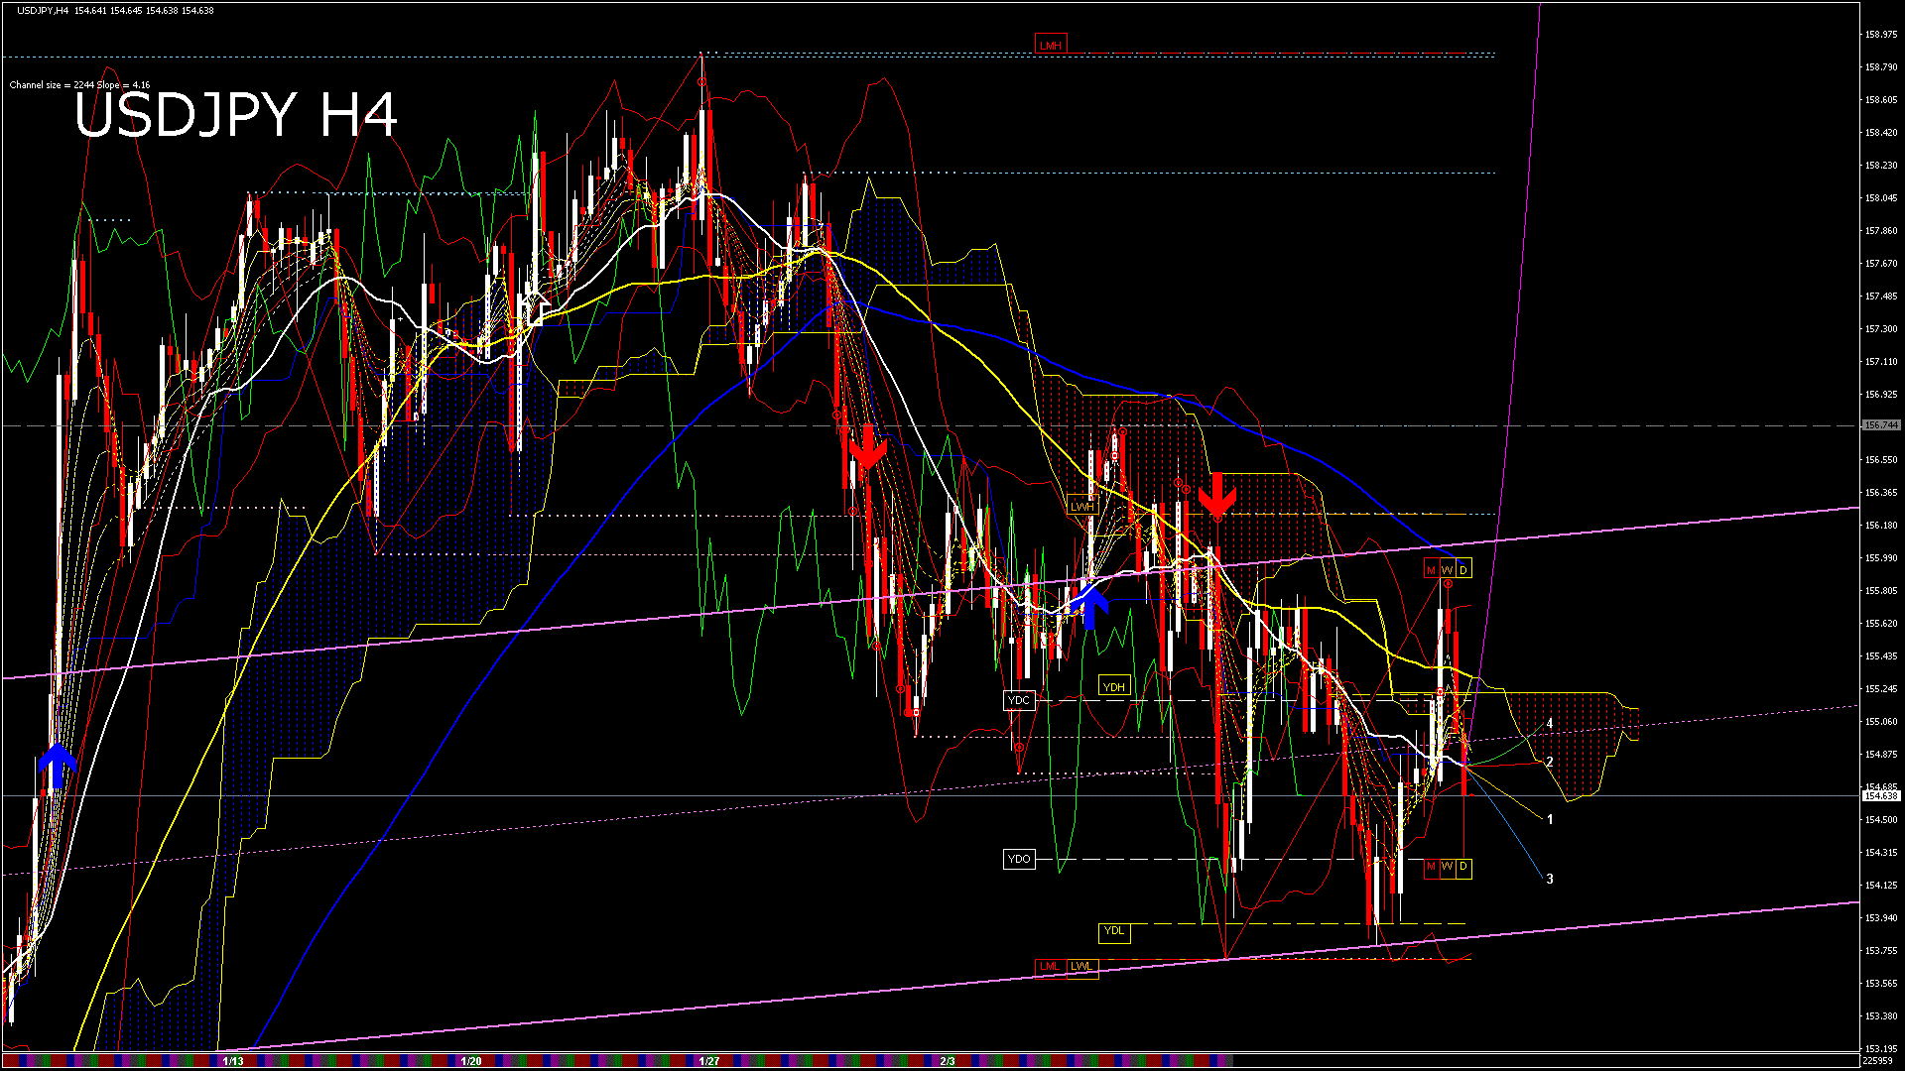This screenshot has height=1071, width=1905.
Task: Click the 225959 value at bottom right
Action: (1878, 1061)
